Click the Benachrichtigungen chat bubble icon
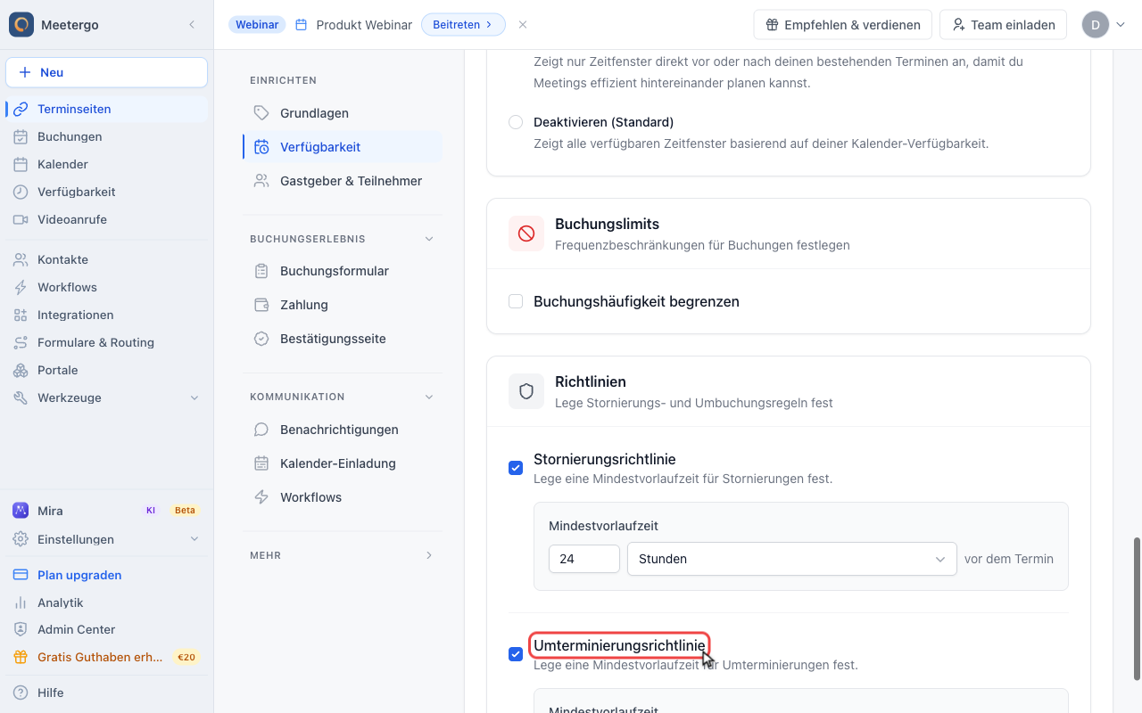1142x713 pixels. pos(261,430)
